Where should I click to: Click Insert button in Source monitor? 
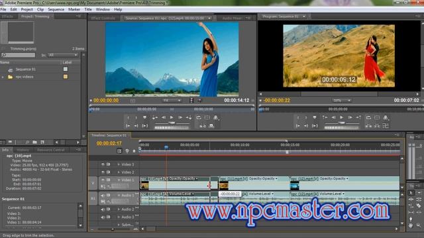tap(203, 126)
